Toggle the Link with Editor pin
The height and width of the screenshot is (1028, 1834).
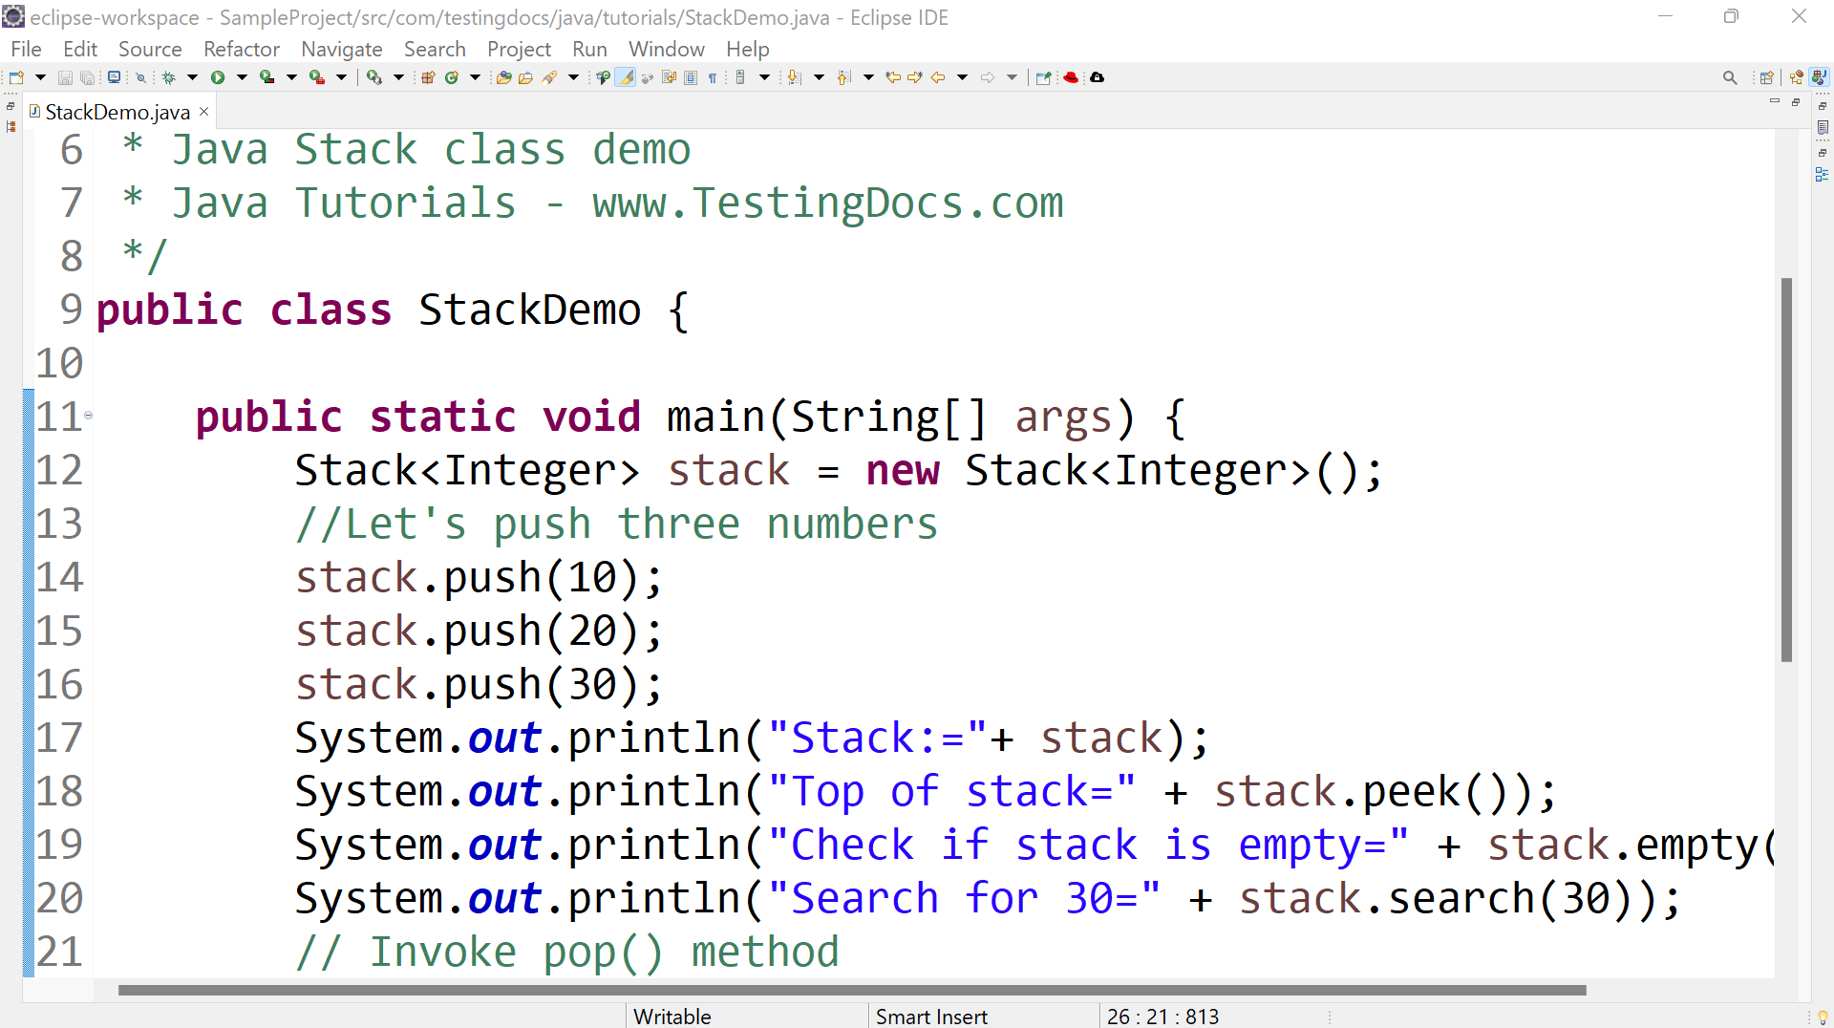click(x=1043, y=77)
